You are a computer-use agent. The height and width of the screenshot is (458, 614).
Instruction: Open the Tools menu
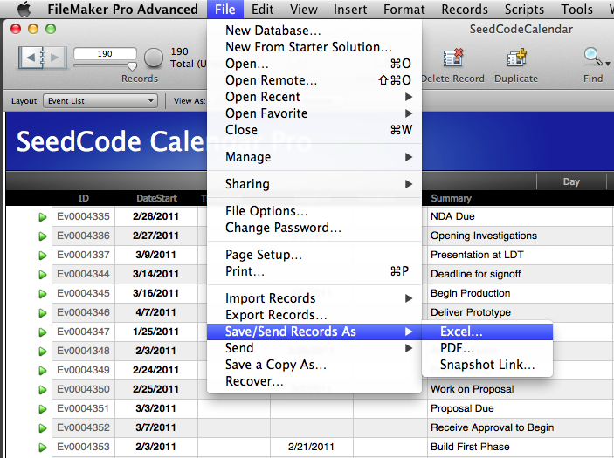(576, 9)
